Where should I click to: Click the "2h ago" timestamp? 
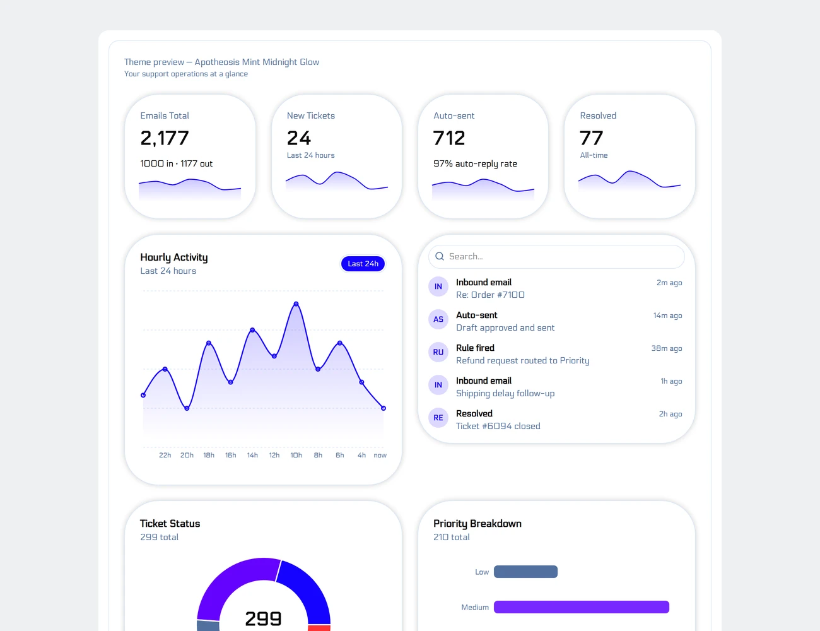671,414
